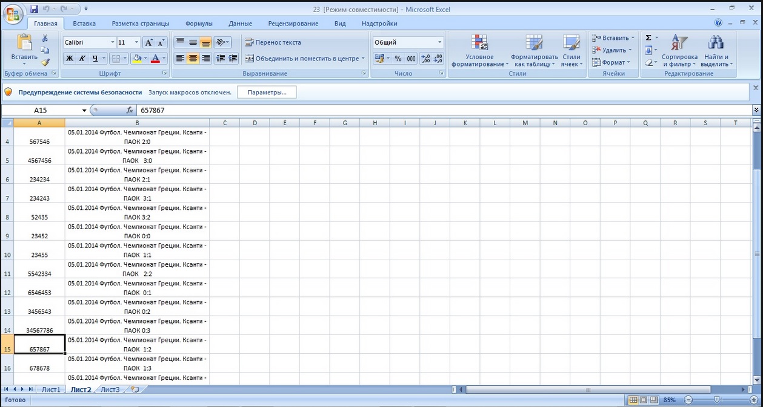
Task: Close the security warning bar
Action: (x=756, y=88)
